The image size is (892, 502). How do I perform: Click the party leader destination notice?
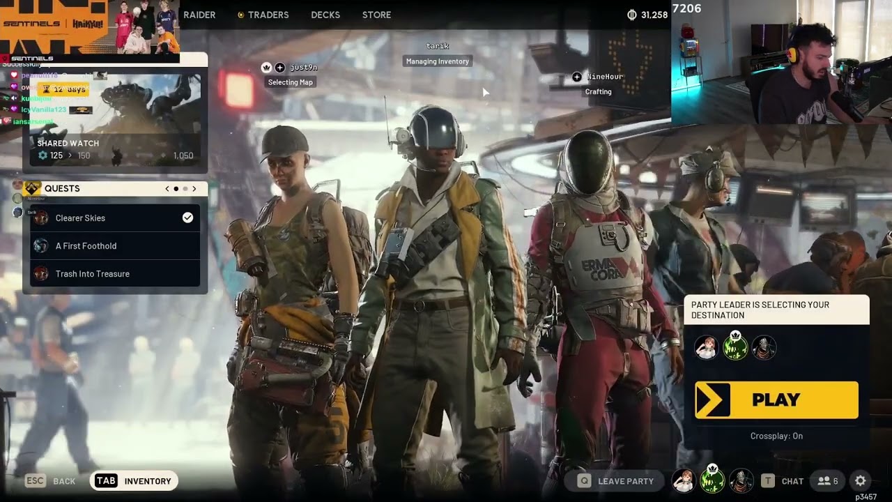pyautogui.click(x=776, y=310)
